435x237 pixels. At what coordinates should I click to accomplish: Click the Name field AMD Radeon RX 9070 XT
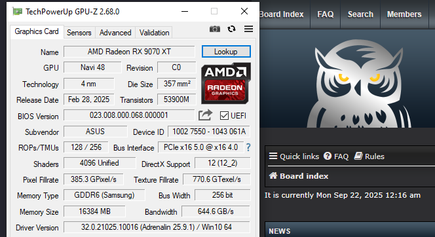coord(129,52)
